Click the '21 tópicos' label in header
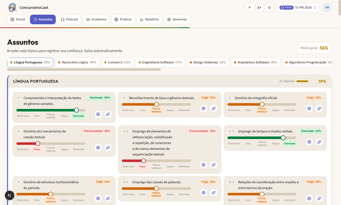The image size is (341, 205). (287, 81)
